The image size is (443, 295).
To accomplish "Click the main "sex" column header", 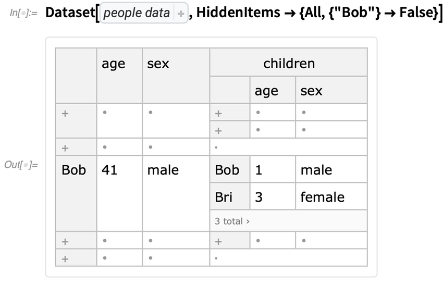I will pyautogui.click(x=158, y=64).
